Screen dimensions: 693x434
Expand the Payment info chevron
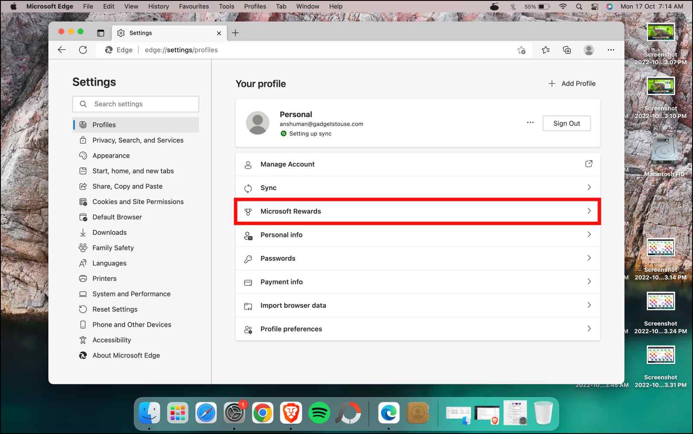589,281
